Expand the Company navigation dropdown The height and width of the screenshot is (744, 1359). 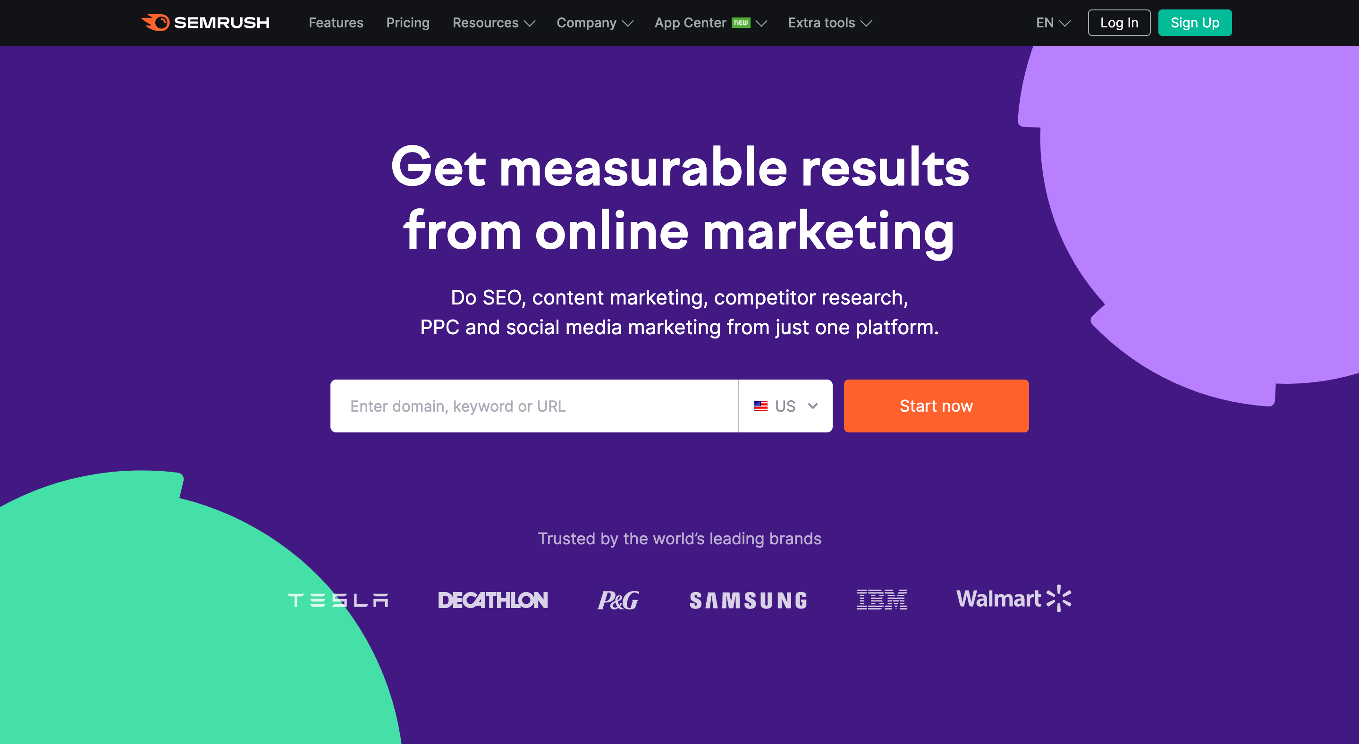(595, 23)
